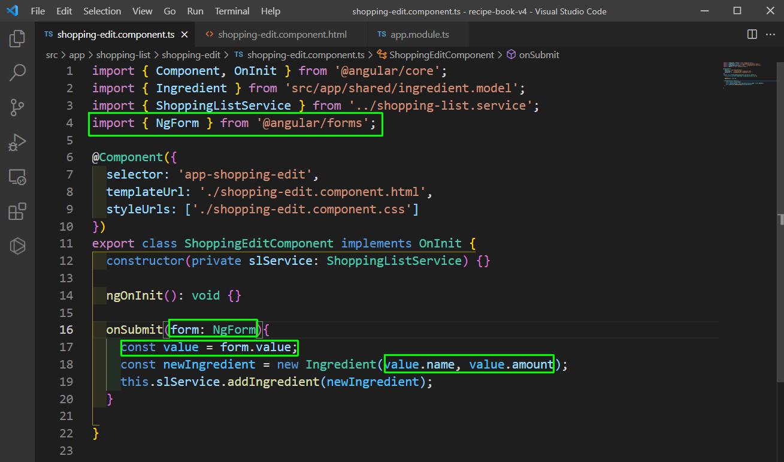
Task: Open the Run menu
Action: click(x=195, y=11)
